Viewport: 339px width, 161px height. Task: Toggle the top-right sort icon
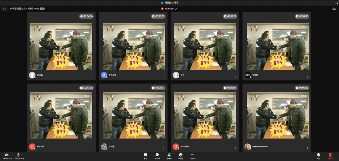(x=336, y=2)
